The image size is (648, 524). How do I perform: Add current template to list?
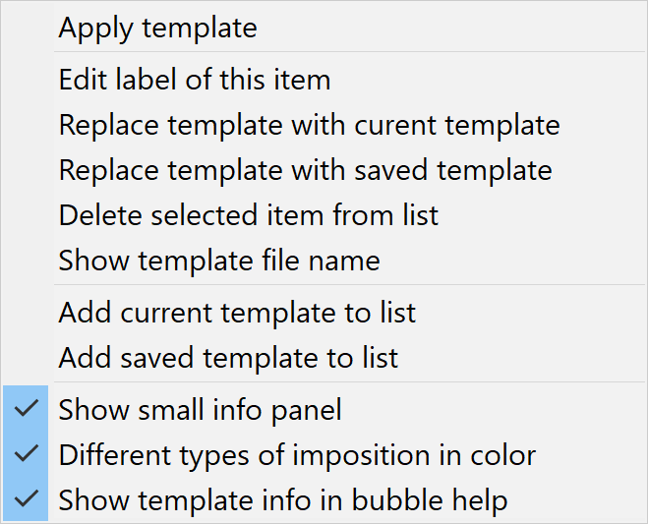pos(237,313)
